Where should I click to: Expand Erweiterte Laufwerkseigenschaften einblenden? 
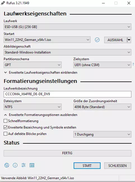coord(41,73)
